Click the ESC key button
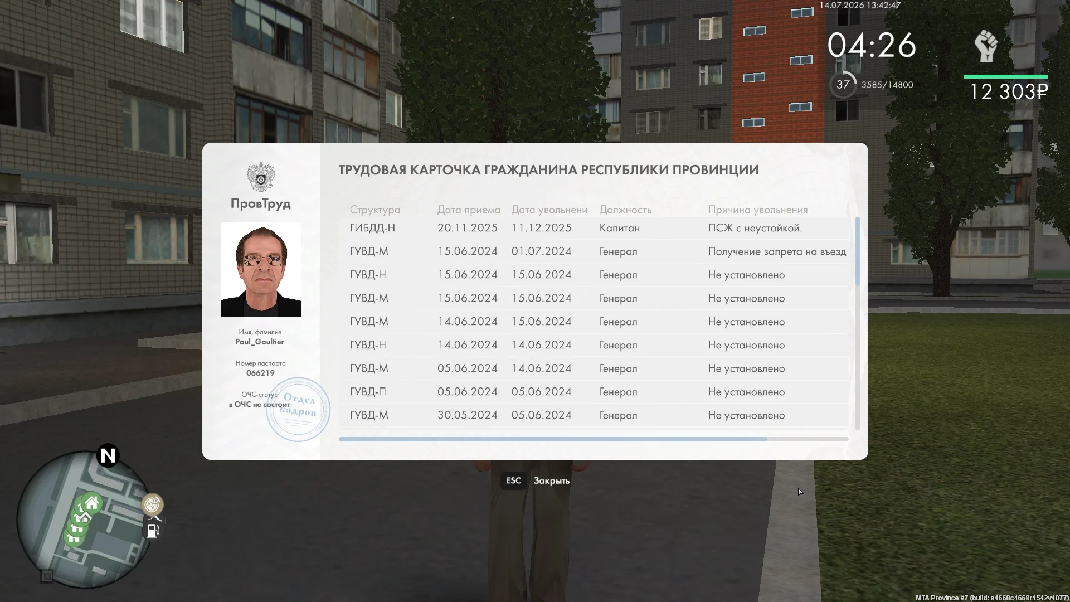 (x=513, y=480)
